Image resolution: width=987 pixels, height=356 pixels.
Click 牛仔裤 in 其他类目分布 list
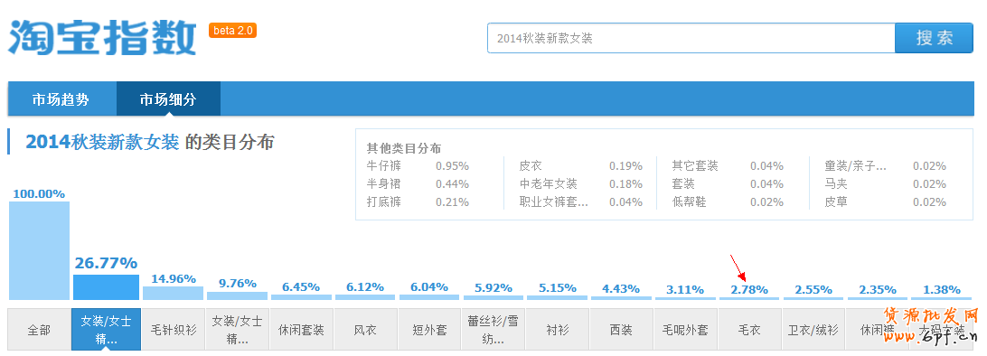click(x=383, y=166)
